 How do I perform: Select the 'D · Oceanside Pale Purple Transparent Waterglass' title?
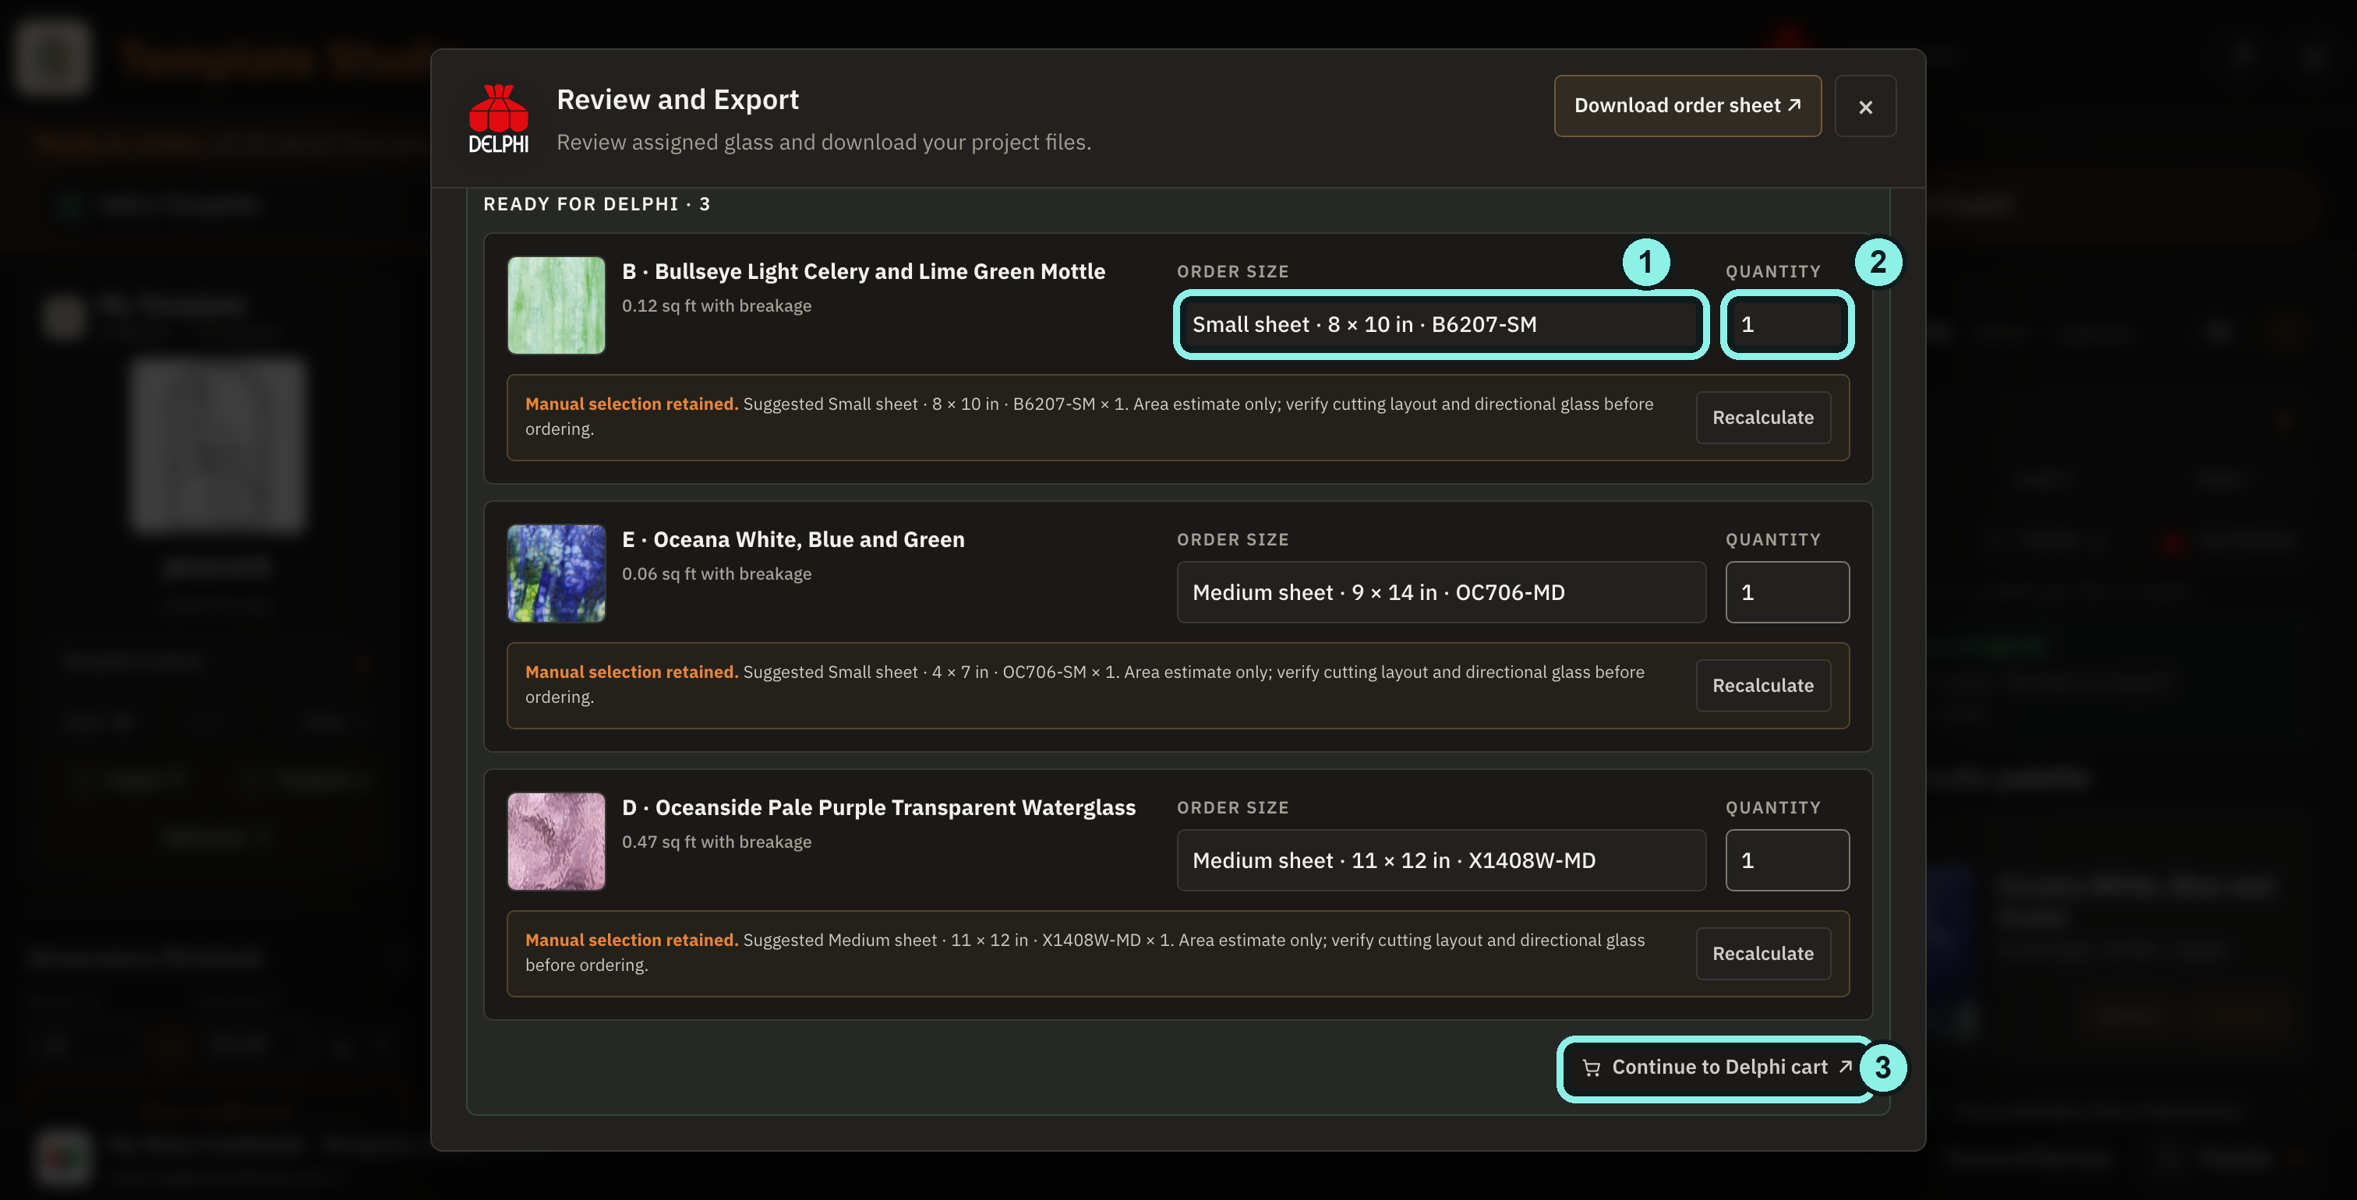878,807
